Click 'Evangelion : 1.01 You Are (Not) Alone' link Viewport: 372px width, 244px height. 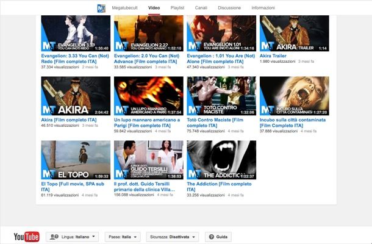click(221, 59)
